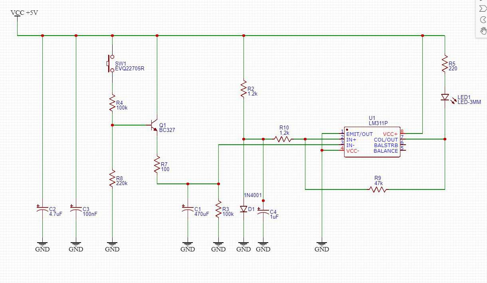Screen dimensions: 487x283
Task: Click the D1 1N4001 diode symbol
Action: (243, 209)
